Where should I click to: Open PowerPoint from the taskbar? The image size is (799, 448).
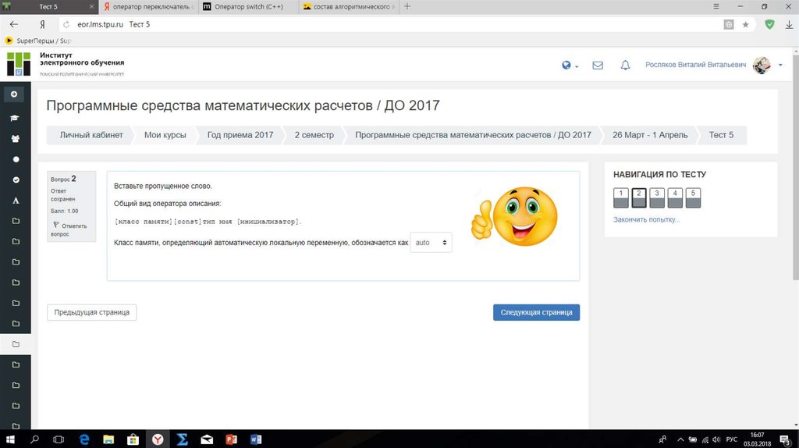(231, 439)
